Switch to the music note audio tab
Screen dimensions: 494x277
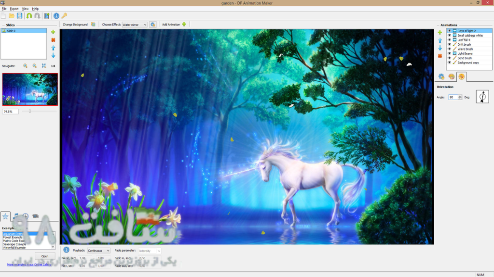coord(15,216)
